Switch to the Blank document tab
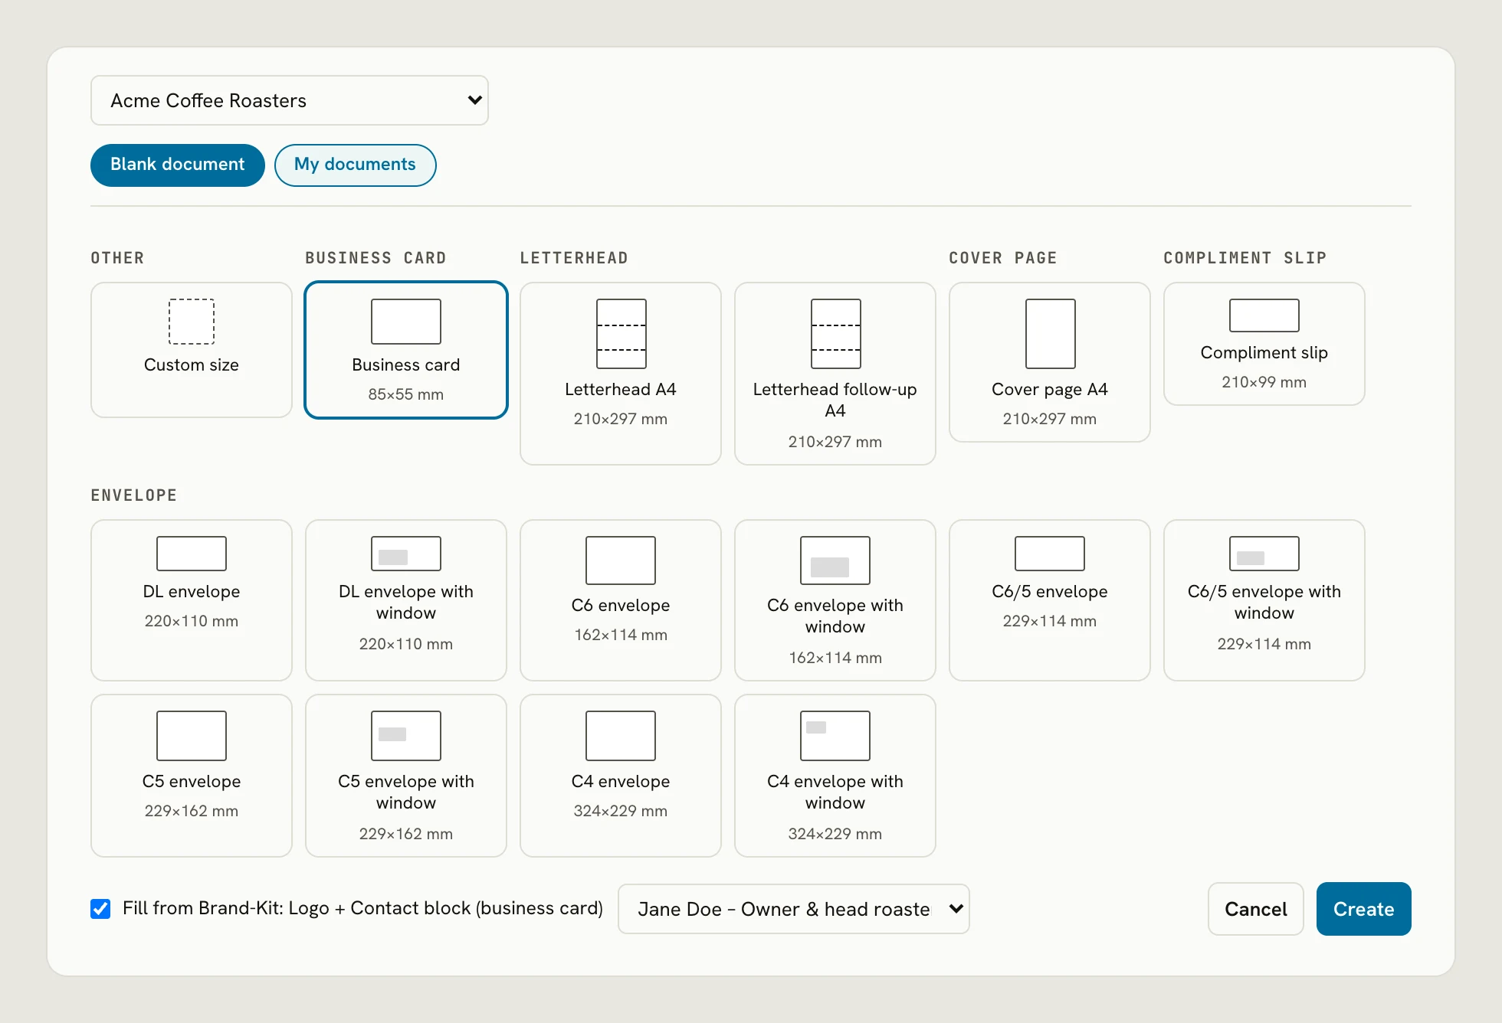1502x1023 pixels. (x=178, y=165)
